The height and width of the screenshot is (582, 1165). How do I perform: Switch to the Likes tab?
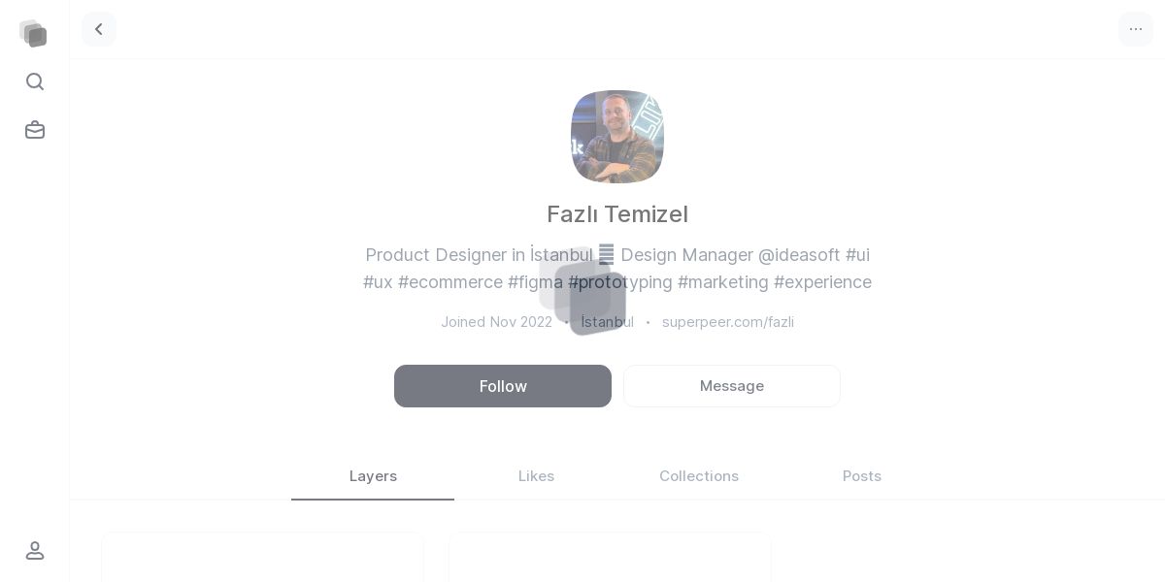click(536, 476)
